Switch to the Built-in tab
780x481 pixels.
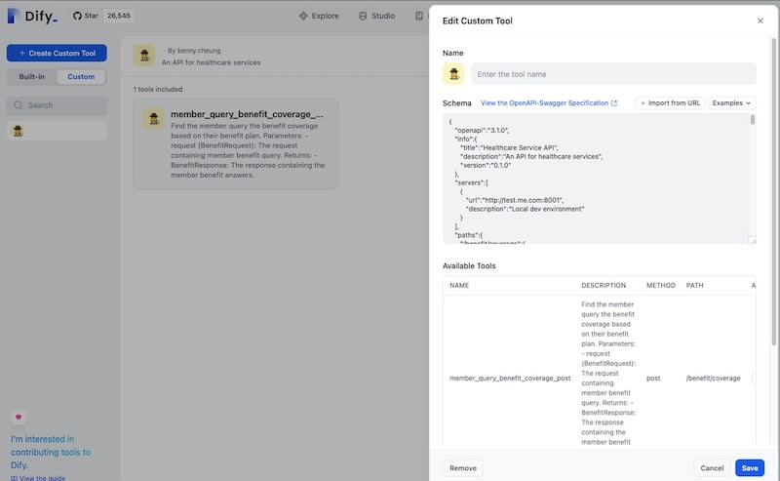coord(32,77)
